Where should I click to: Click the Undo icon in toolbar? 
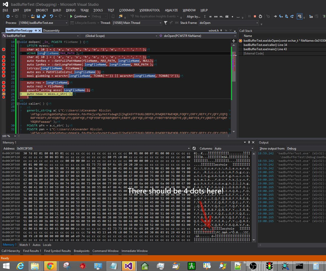click(x=51, y=16)
